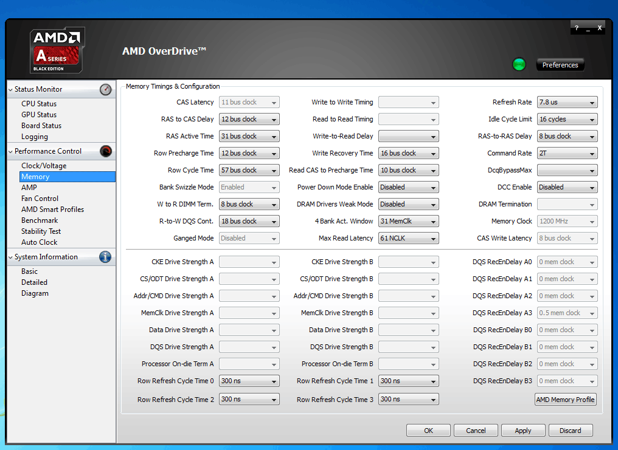Open system Diagram page
The height and width of the screenshot is (450, 618).
(35, 293)
